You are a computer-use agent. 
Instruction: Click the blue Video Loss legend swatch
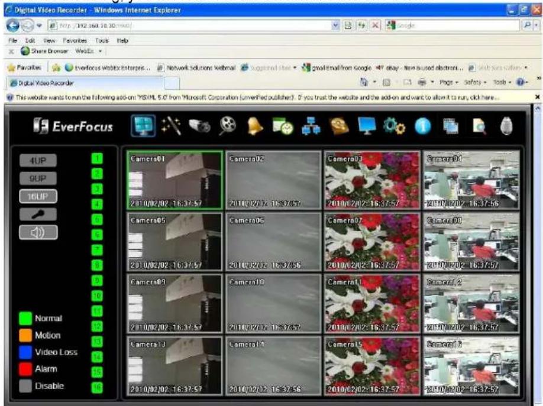point(25,352)
